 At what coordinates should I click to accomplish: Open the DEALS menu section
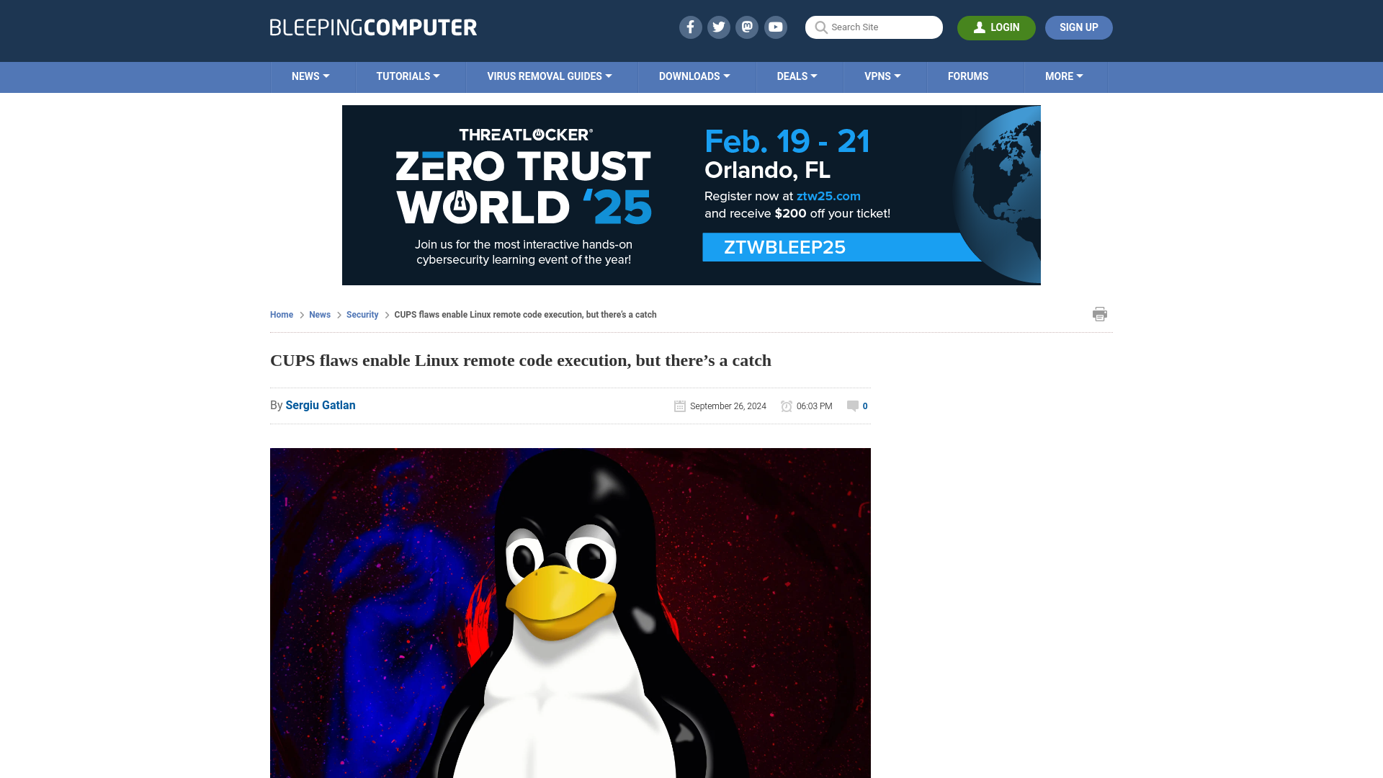[x=796, y=76]
